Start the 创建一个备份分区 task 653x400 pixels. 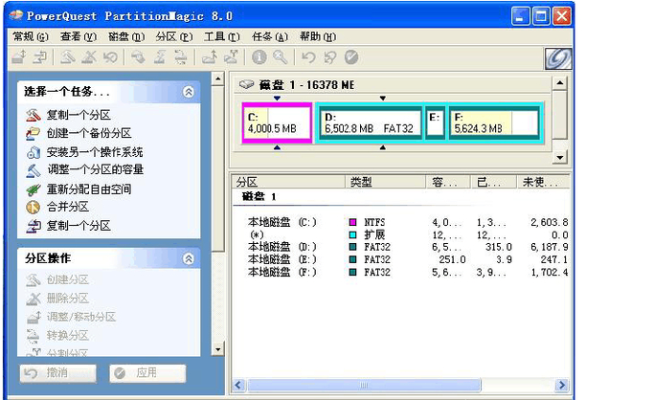(89, 133)
